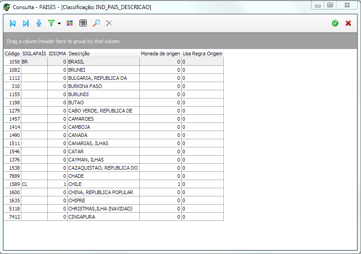Click the blue down arrow toolbar icon

point(39,23)
